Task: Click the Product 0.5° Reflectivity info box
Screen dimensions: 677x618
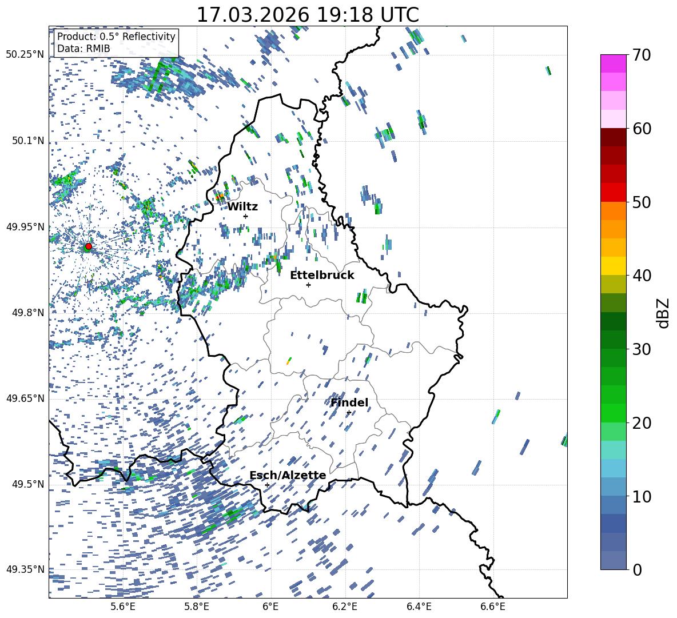Action: tap(116, 42)
